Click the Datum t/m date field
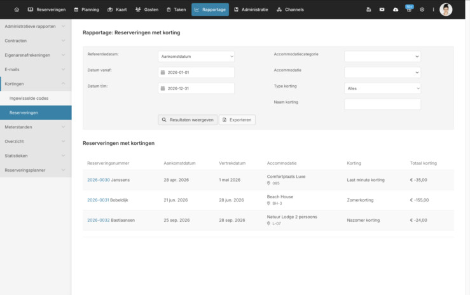Screen dimensions: 470x295 point(196,88)
